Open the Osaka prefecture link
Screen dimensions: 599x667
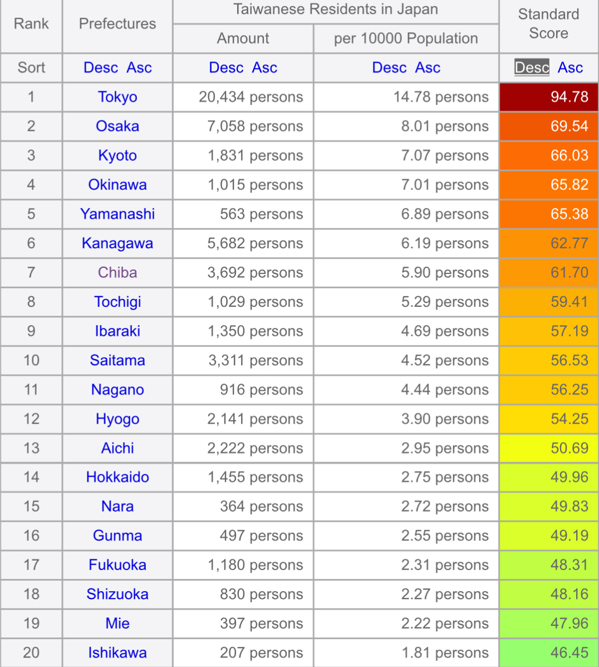point(117,126)
